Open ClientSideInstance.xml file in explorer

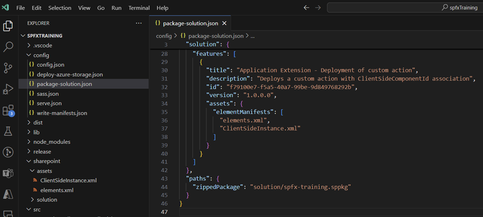pyautogui.click(x=68, y=180)
